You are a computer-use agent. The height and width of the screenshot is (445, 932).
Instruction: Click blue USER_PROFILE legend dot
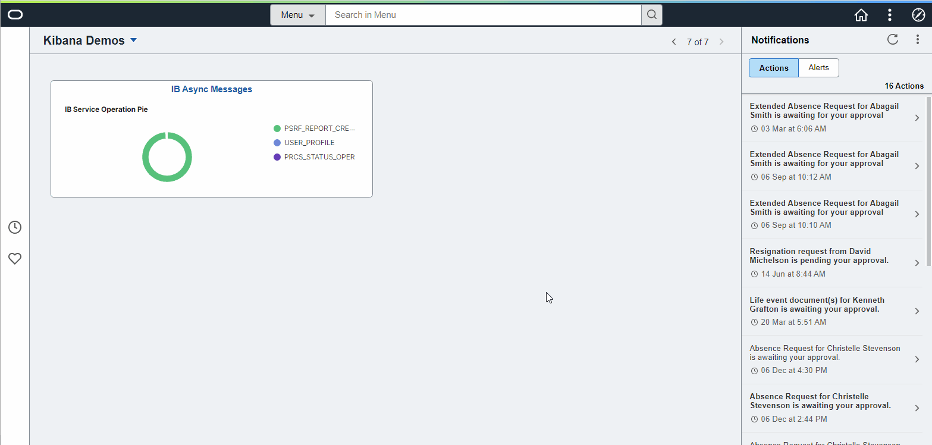[x=277, y=143]
